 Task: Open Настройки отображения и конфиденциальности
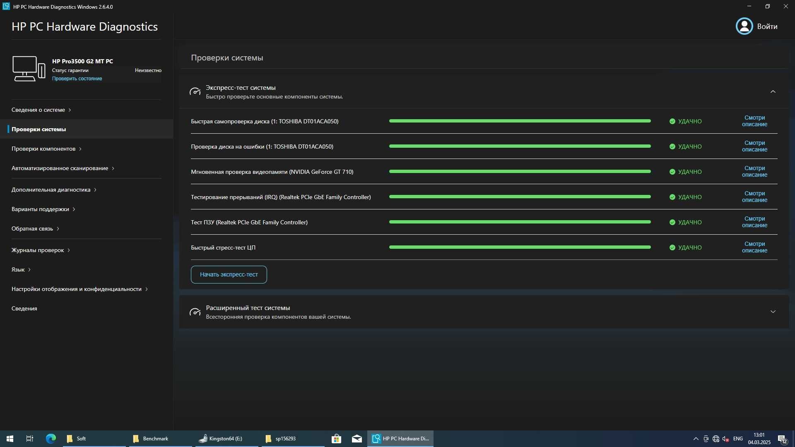point(79,289)
